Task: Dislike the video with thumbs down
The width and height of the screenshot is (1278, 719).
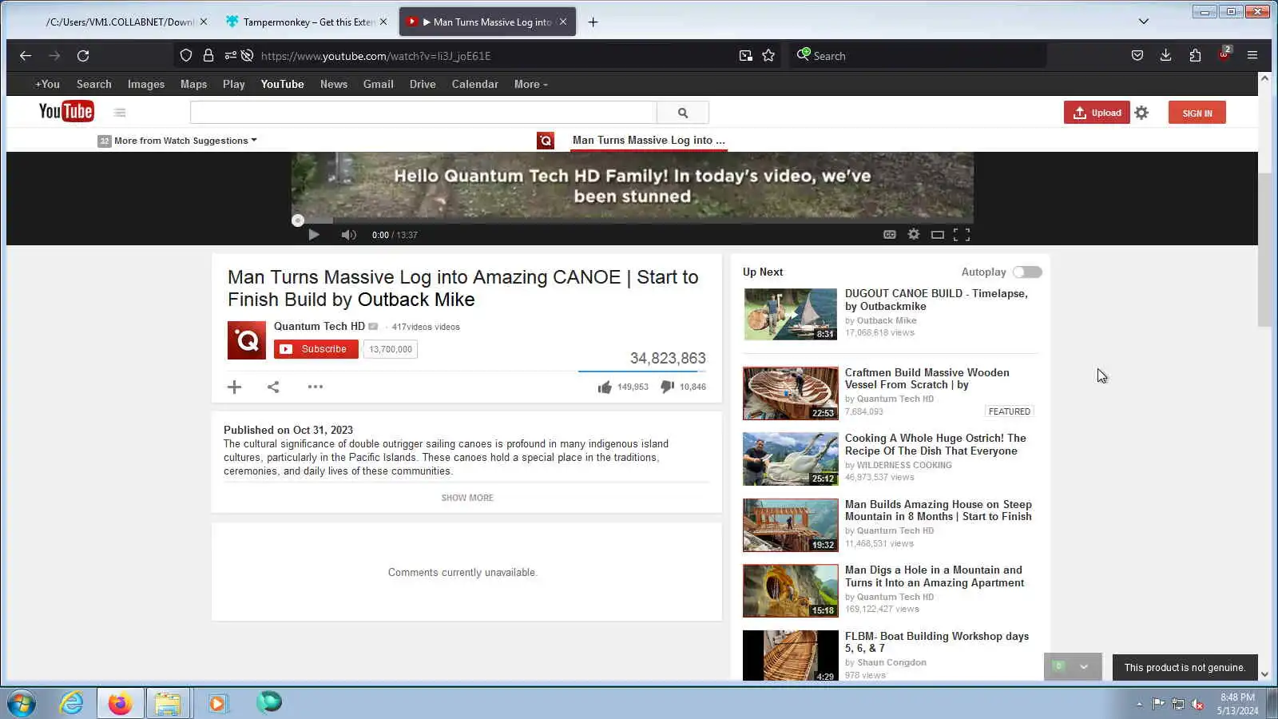Action: click(668, 387)
